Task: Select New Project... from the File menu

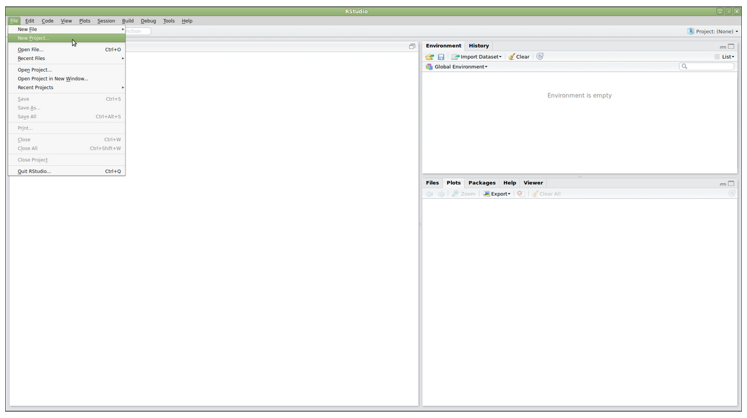Action: pyautogui.click(x=34, y=38)
